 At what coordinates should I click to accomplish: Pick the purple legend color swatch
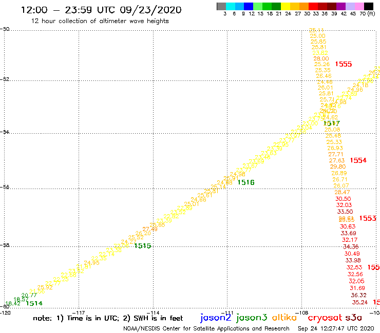(341, 6)
